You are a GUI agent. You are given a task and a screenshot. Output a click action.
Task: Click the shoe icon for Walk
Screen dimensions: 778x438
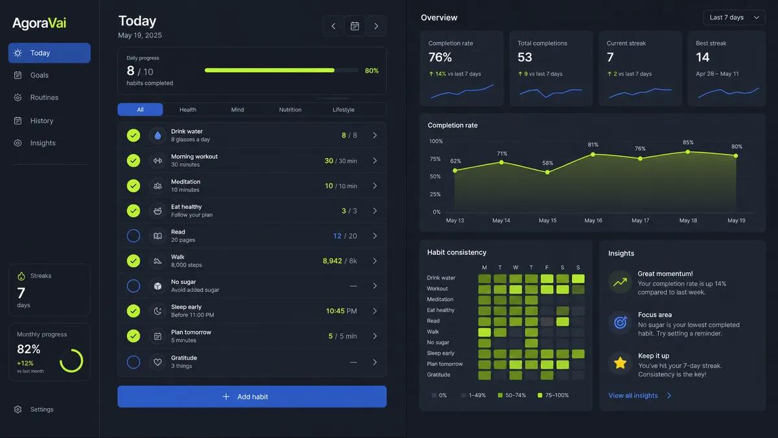[158, 261]
